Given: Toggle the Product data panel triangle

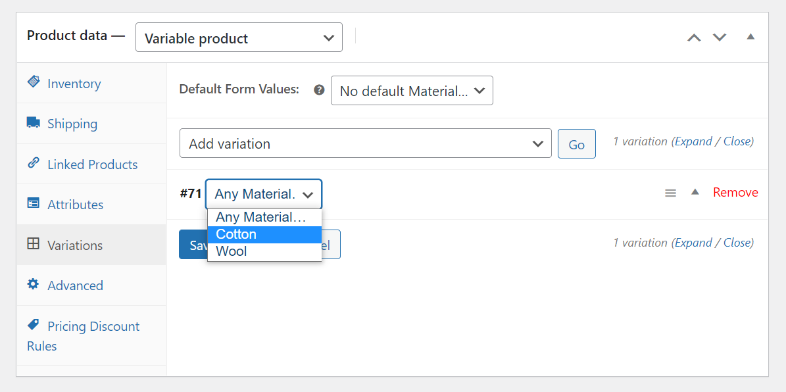Looking at the screenshot, I should click(750, 37).
